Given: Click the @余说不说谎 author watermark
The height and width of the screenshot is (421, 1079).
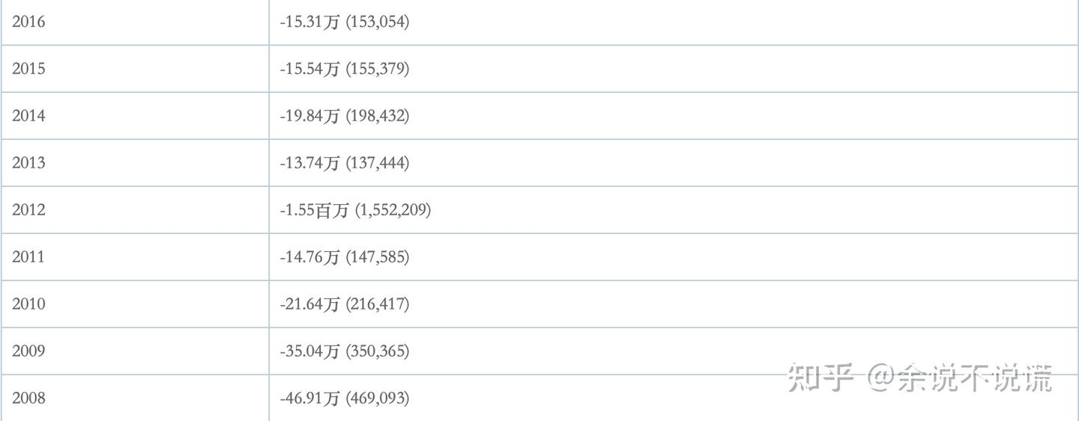Looking at the screenshot, I should (959, 378).
